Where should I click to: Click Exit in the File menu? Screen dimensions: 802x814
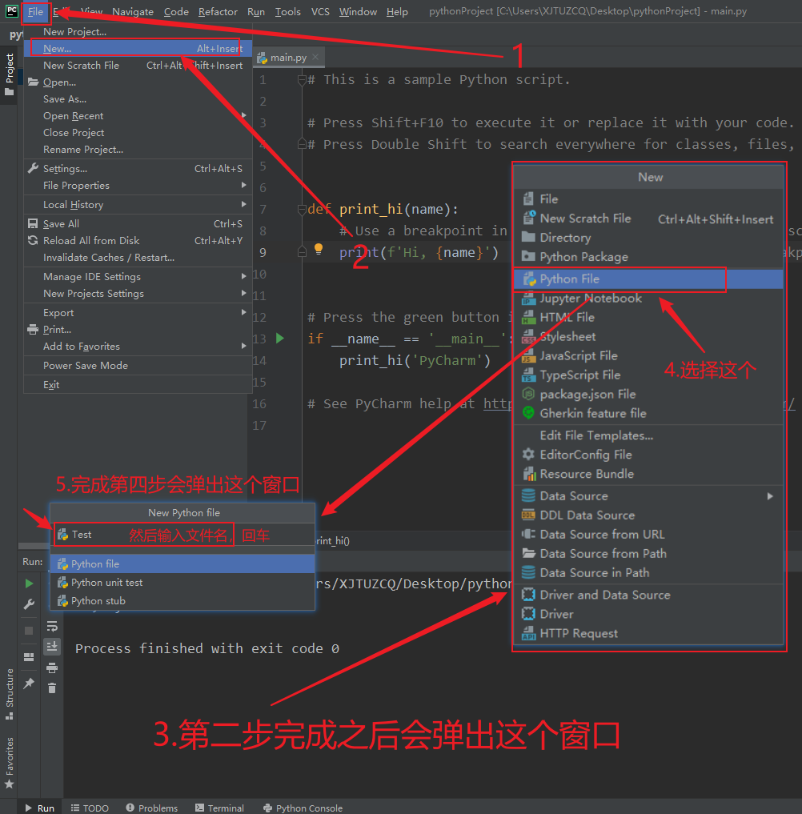[x=138, y=385]
